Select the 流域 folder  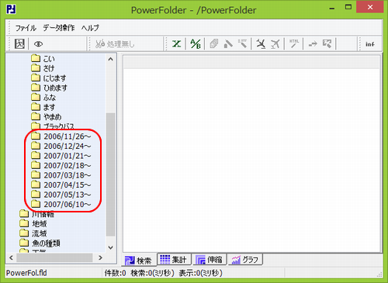coord(33,233)
